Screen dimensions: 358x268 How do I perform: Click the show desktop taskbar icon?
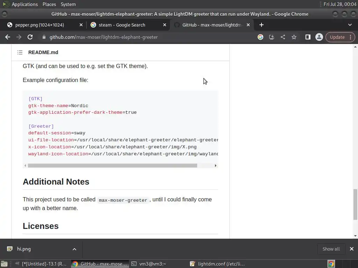coord(4,264)
